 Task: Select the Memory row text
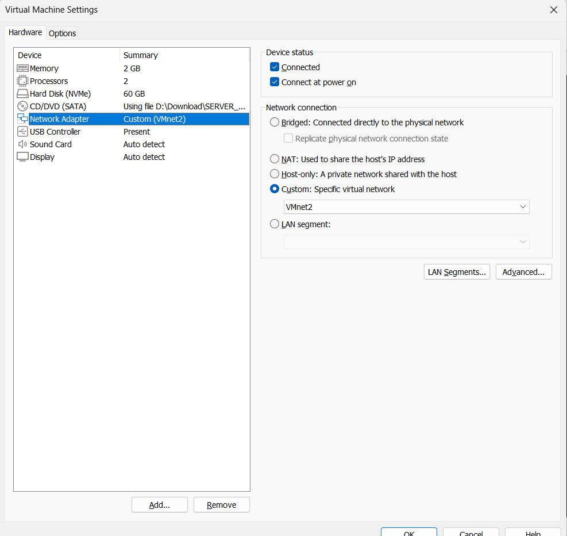pyautogui.click(x=44, y=68)
